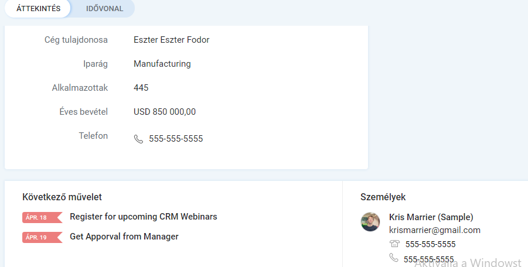This screenshot has height=267, width=528.
Task: Open Register for upcoming CRM Webinars task
Action: [x=144, y=217]
